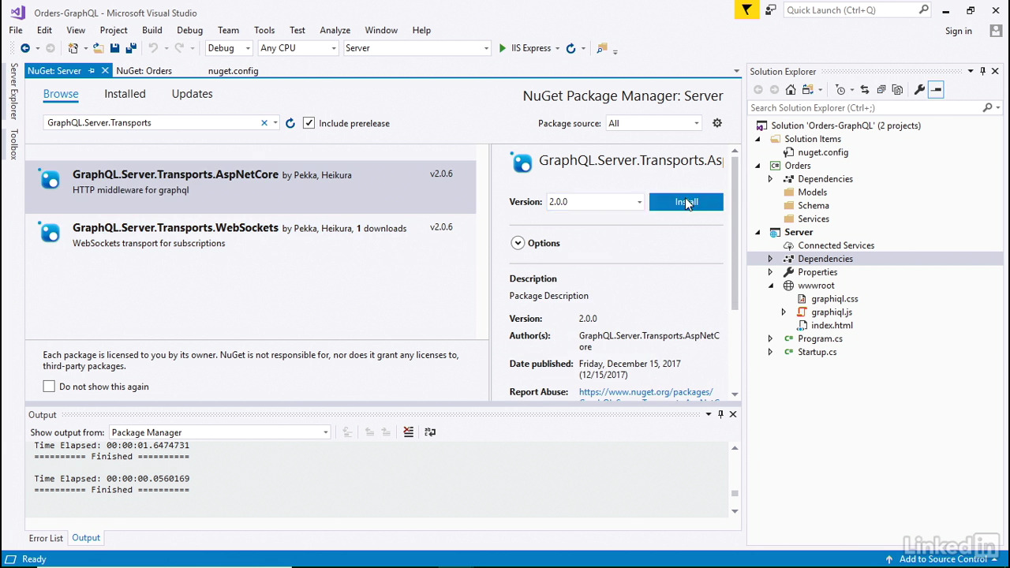Screen dimensions: 1010x568
Task: Switch to the NuGet: Orders tab
Action: 144,71
